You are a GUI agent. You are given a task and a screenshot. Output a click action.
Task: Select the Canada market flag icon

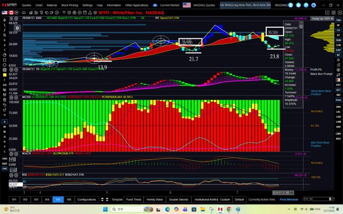coord(11,13)
